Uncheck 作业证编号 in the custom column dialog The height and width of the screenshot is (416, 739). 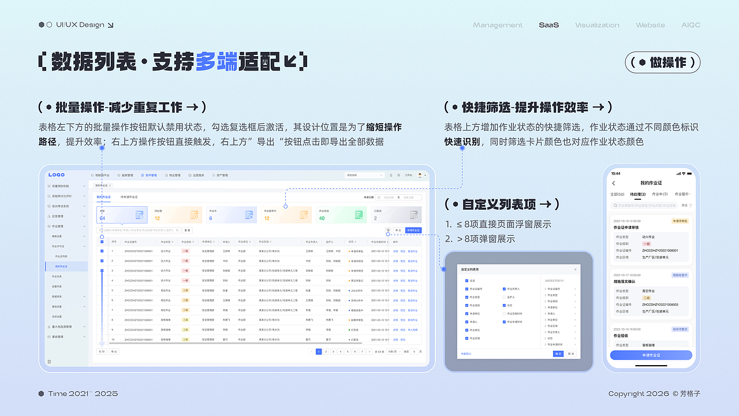coord(466,289)
